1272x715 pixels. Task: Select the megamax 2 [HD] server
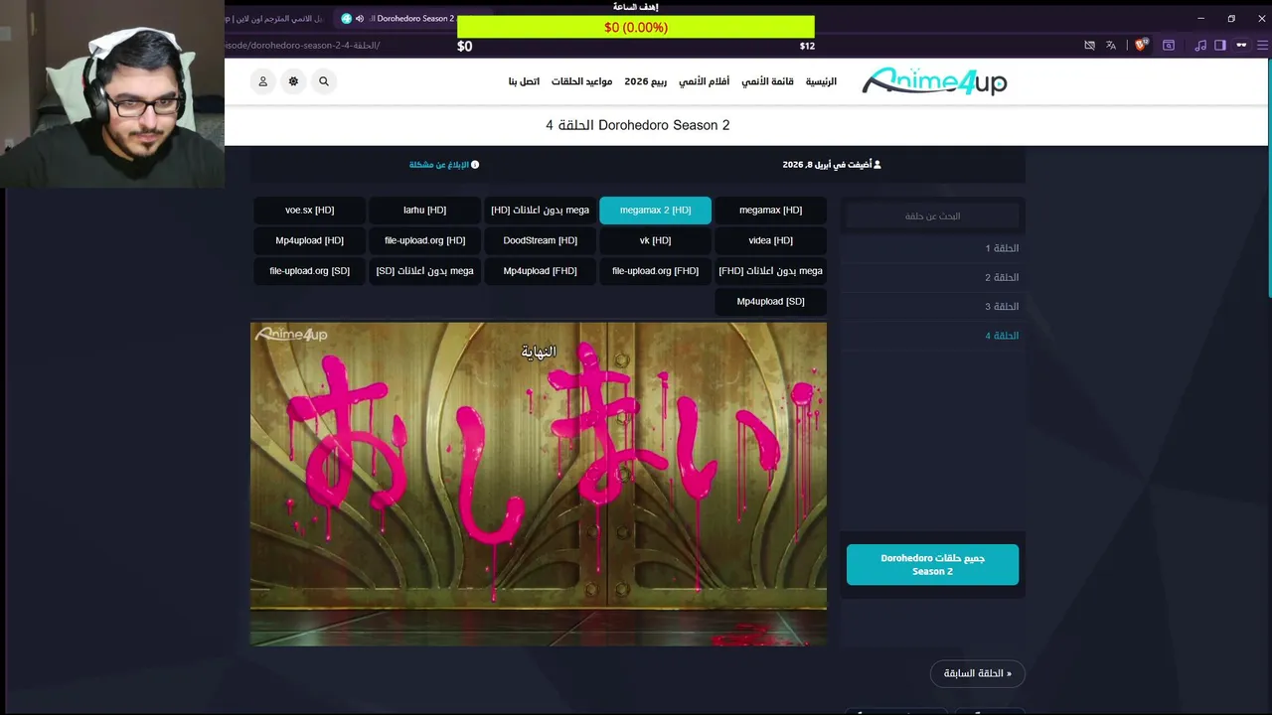coord(655,211)
